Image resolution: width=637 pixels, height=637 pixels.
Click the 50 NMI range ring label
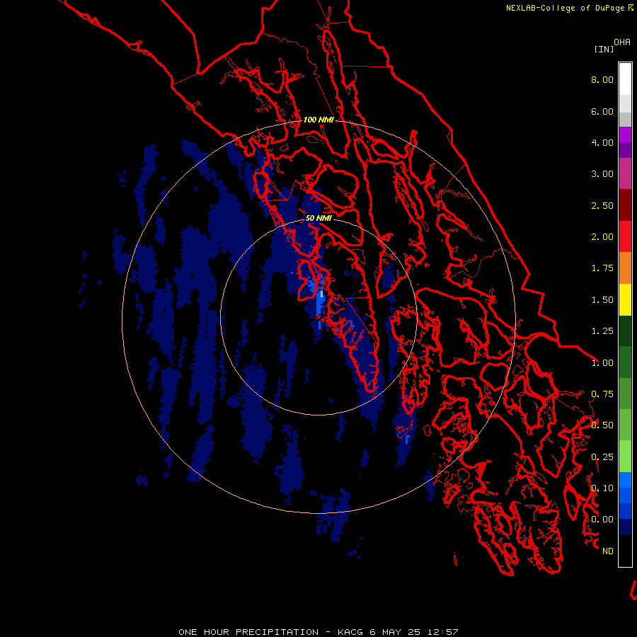318,218
